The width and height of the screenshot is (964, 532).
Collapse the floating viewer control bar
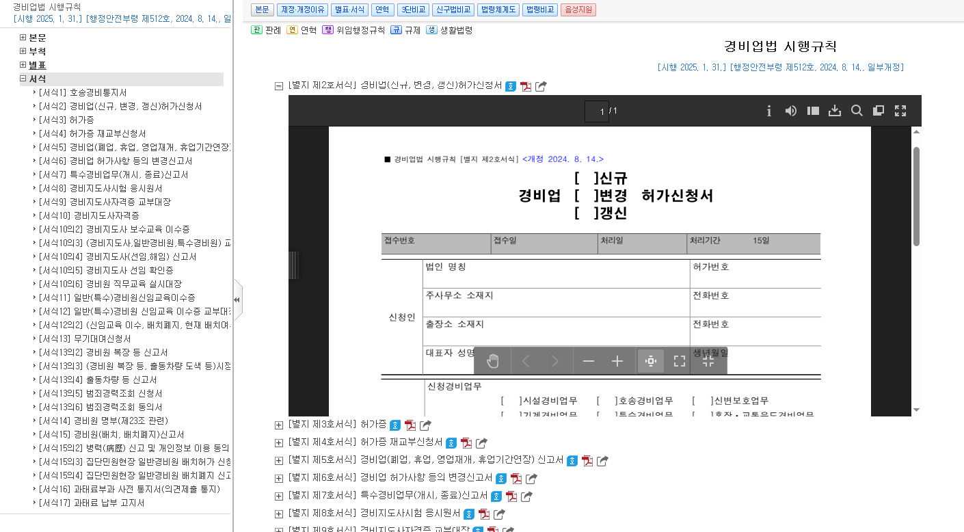point(708,361)
